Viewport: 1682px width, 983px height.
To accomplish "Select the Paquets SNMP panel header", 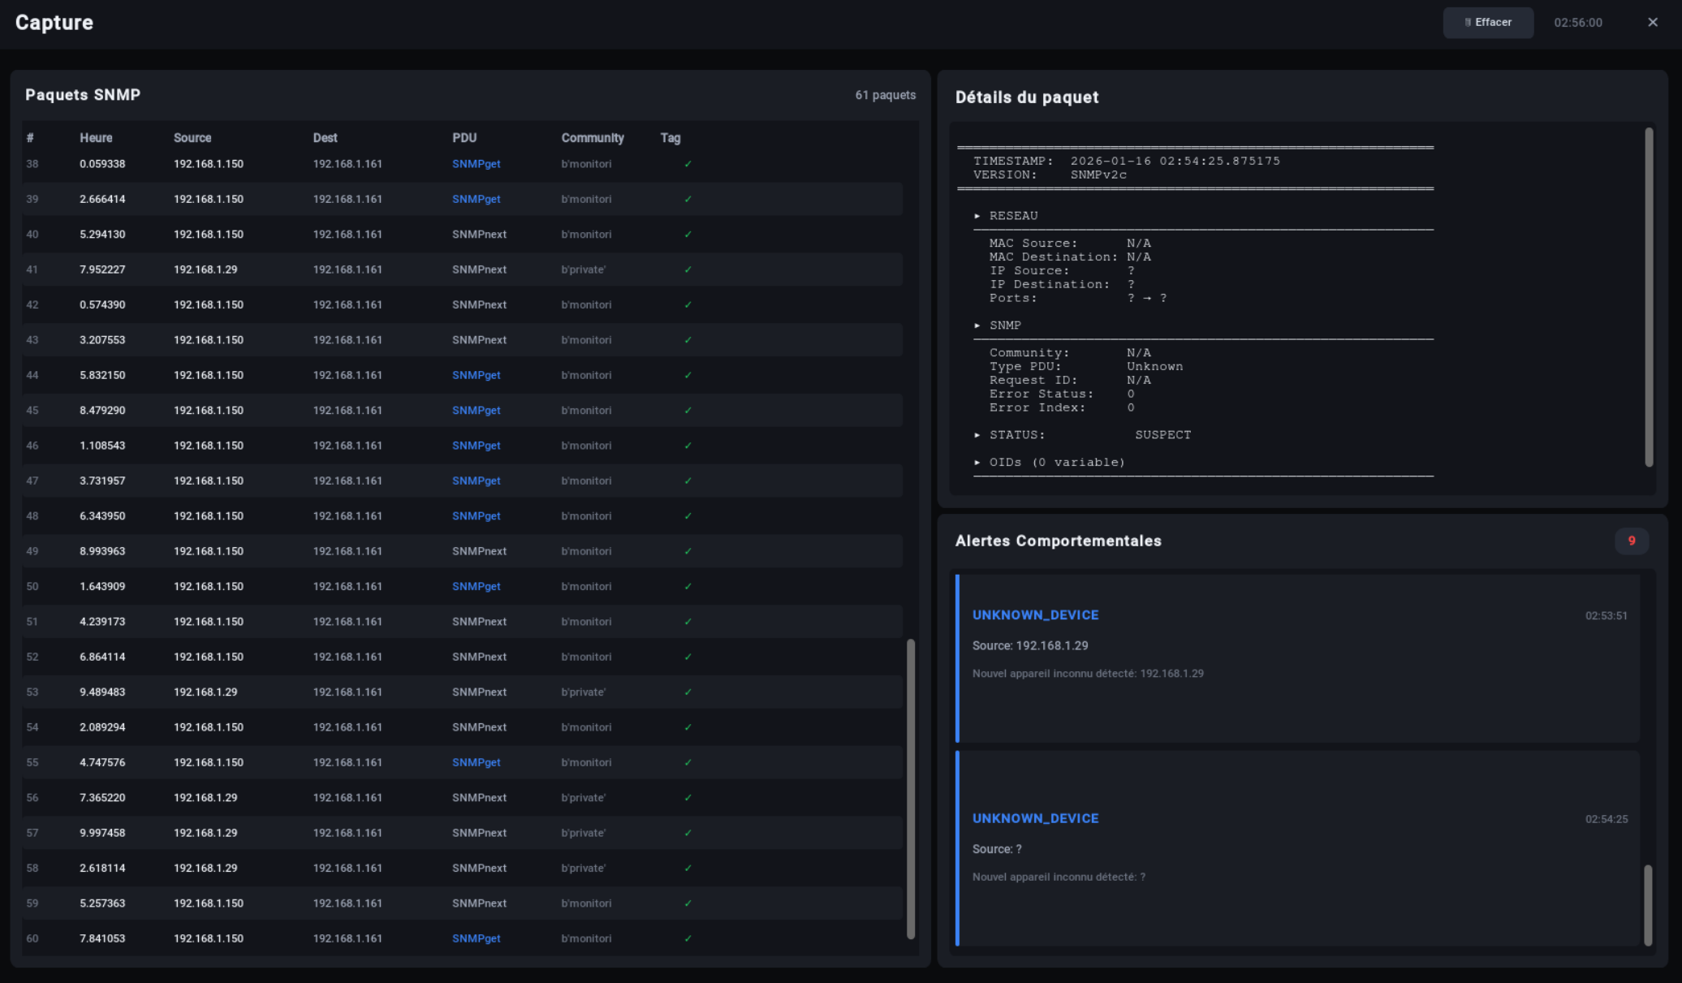I will pyautogui.click(x=83, y=94).
